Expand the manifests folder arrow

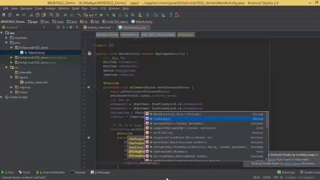(6, 38)
